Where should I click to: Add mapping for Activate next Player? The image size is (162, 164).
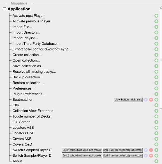(156, 16)
